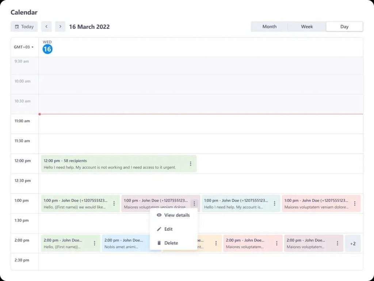This screenshot has height=281, width=374.
Task: Switch to Month view
Action: (269, 27)
